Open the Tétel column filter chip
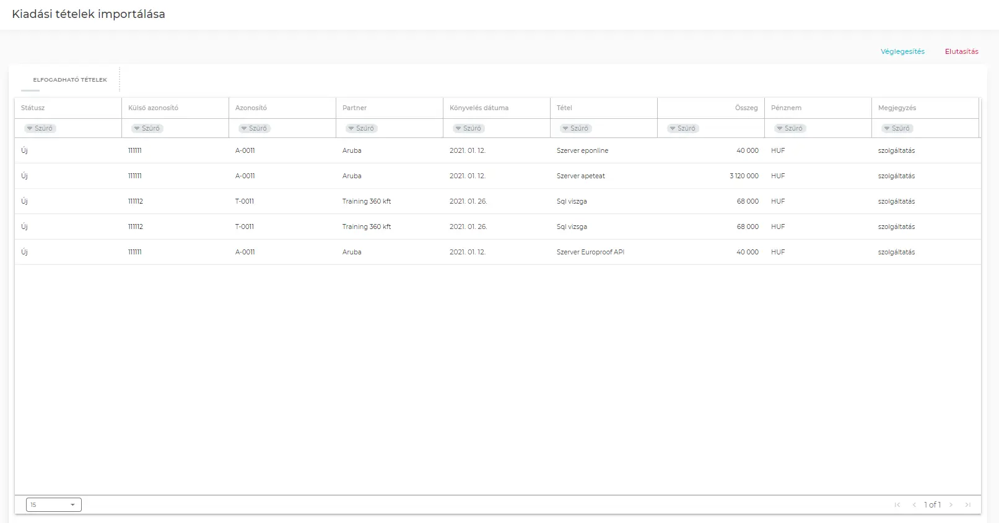This screenshot has height=523, width=999. [x=576, y=128]
